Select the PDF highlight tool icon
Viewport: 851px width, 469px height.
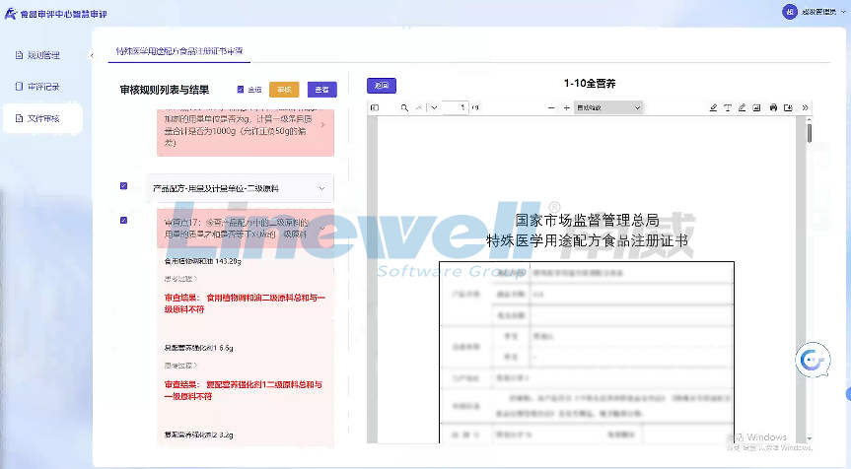point(713,107)
